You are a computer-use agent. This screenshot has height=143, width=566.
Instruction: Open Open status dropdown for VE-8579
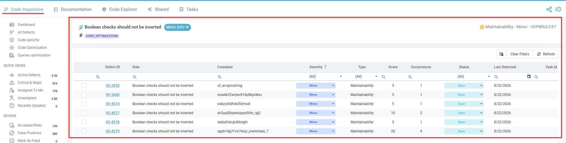(464, 131)
